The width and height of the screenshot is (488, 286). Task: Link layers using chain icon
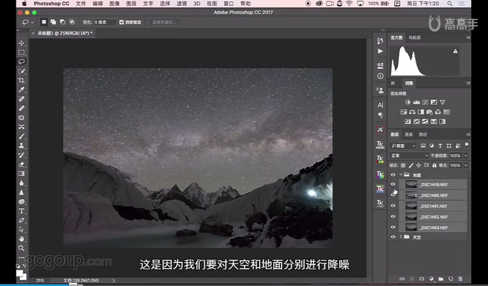coord(402,279)
